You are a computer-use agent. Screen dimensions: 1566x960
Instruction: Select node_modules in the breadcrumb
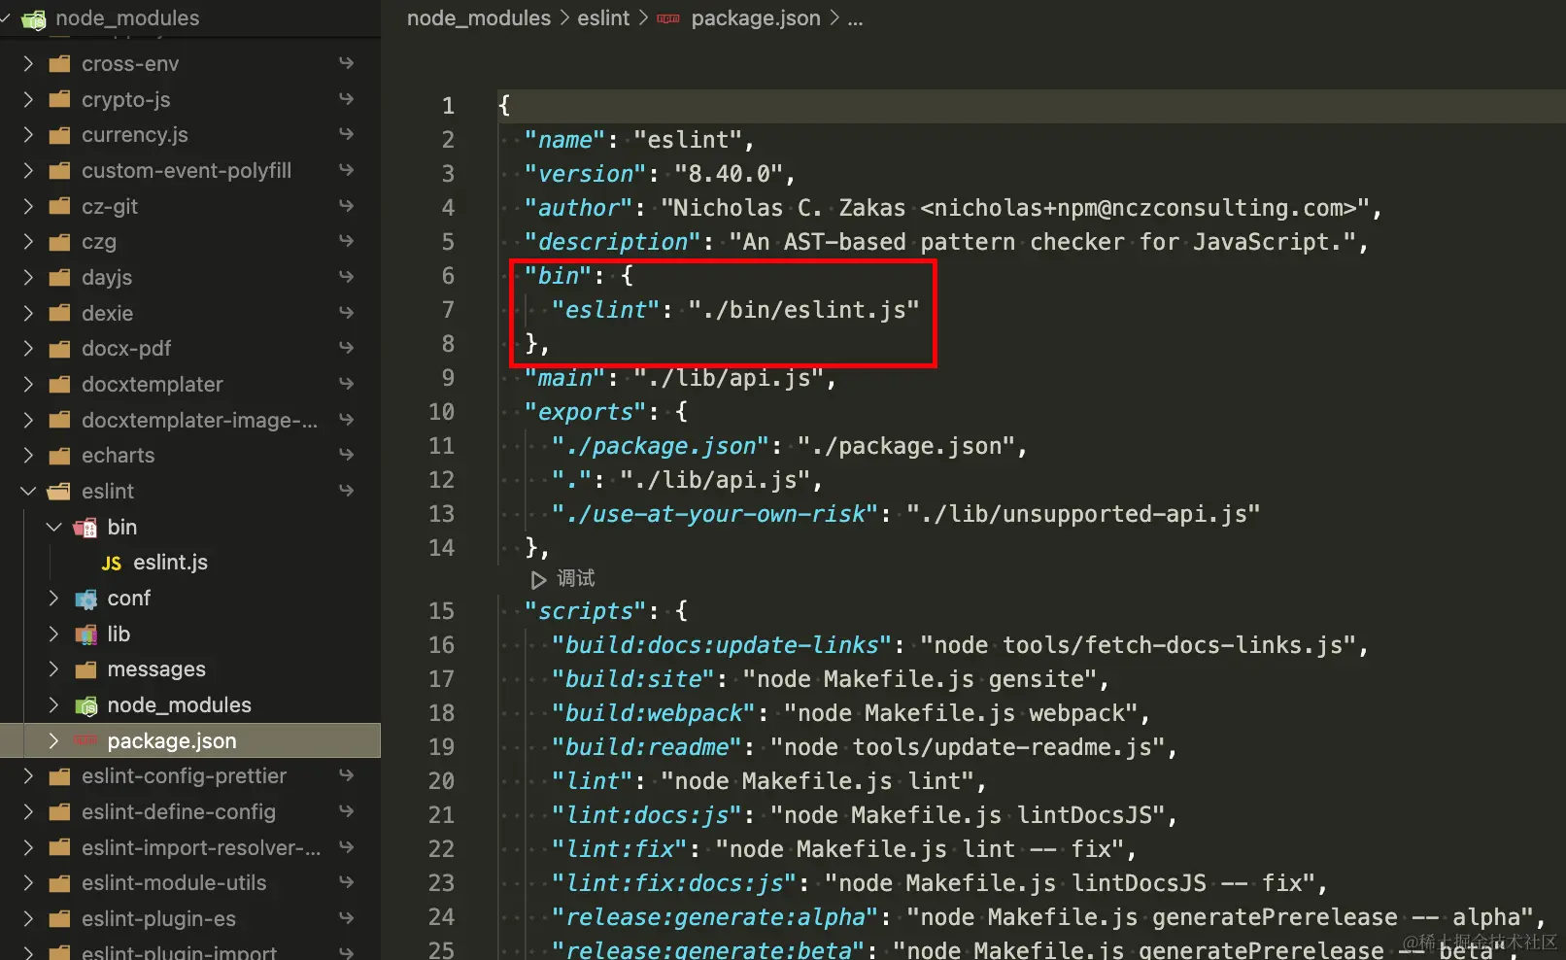pyautogui.click(x=479, y=18)
